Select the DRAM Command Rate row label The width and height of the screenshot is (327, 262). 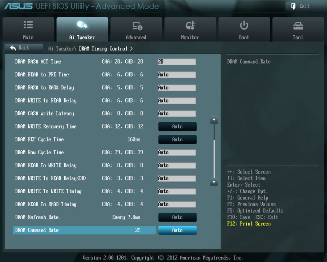click(37, 230)
